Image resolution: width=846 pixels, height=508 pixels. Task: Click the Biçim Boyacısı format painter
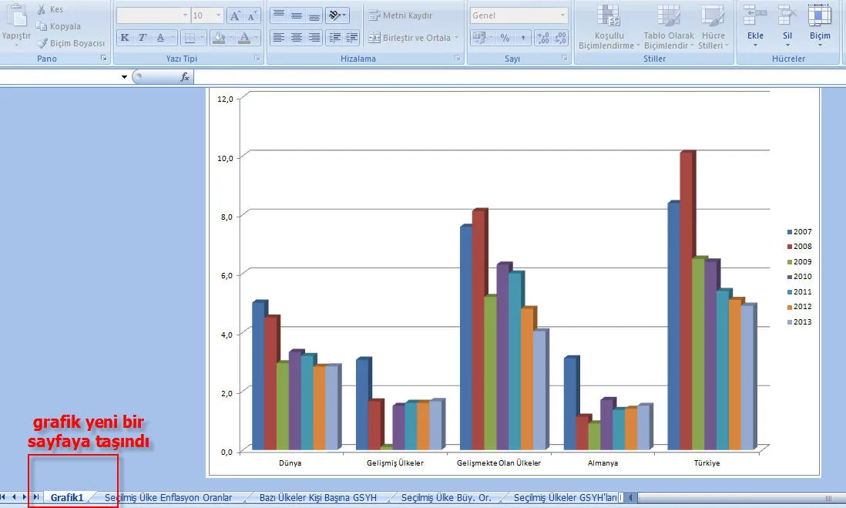(x=71, y=43)
